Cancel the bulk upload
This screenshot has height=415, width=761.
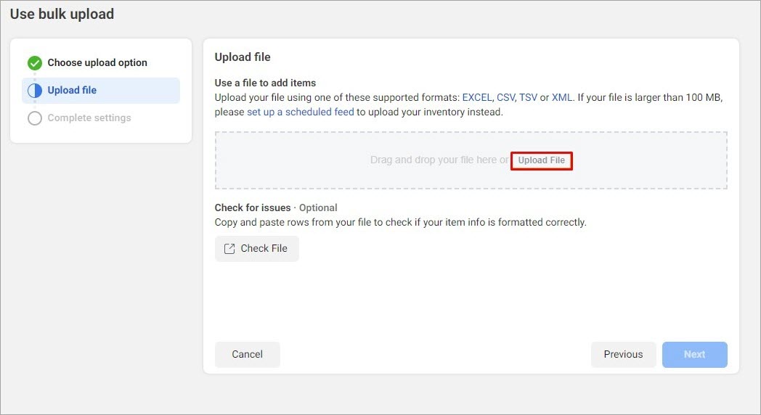click(247, 354)
